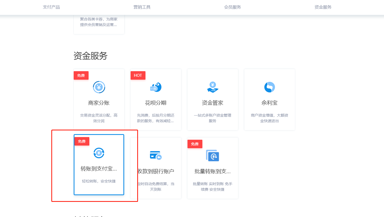The height and width of the screenshot is (217, 384).
Task: Go to the 资金服务 tab
Action: pyautogui.click(x=323, y=7)
